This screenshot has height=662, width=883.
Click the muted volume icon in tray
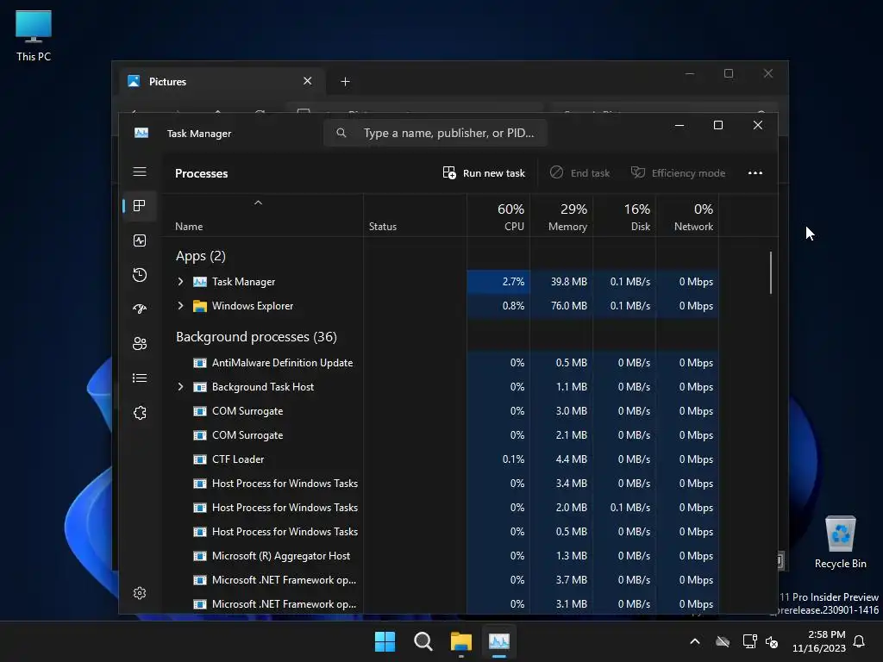pyautogui.click(x=772, y=641)
